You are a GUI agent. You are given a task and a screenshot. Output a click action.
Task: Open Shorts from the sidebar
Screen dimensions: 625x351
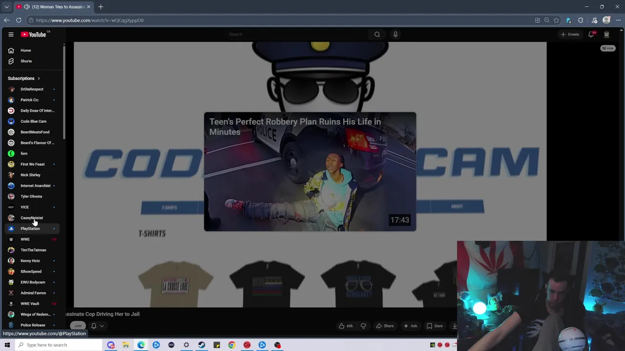(x=26, y=61)
